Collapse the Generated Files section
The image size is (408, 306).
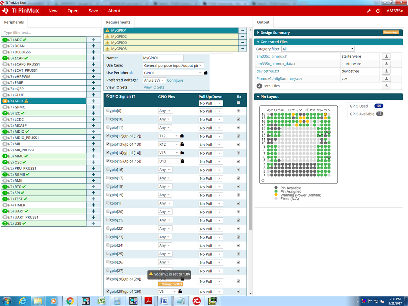pos(258,42)
